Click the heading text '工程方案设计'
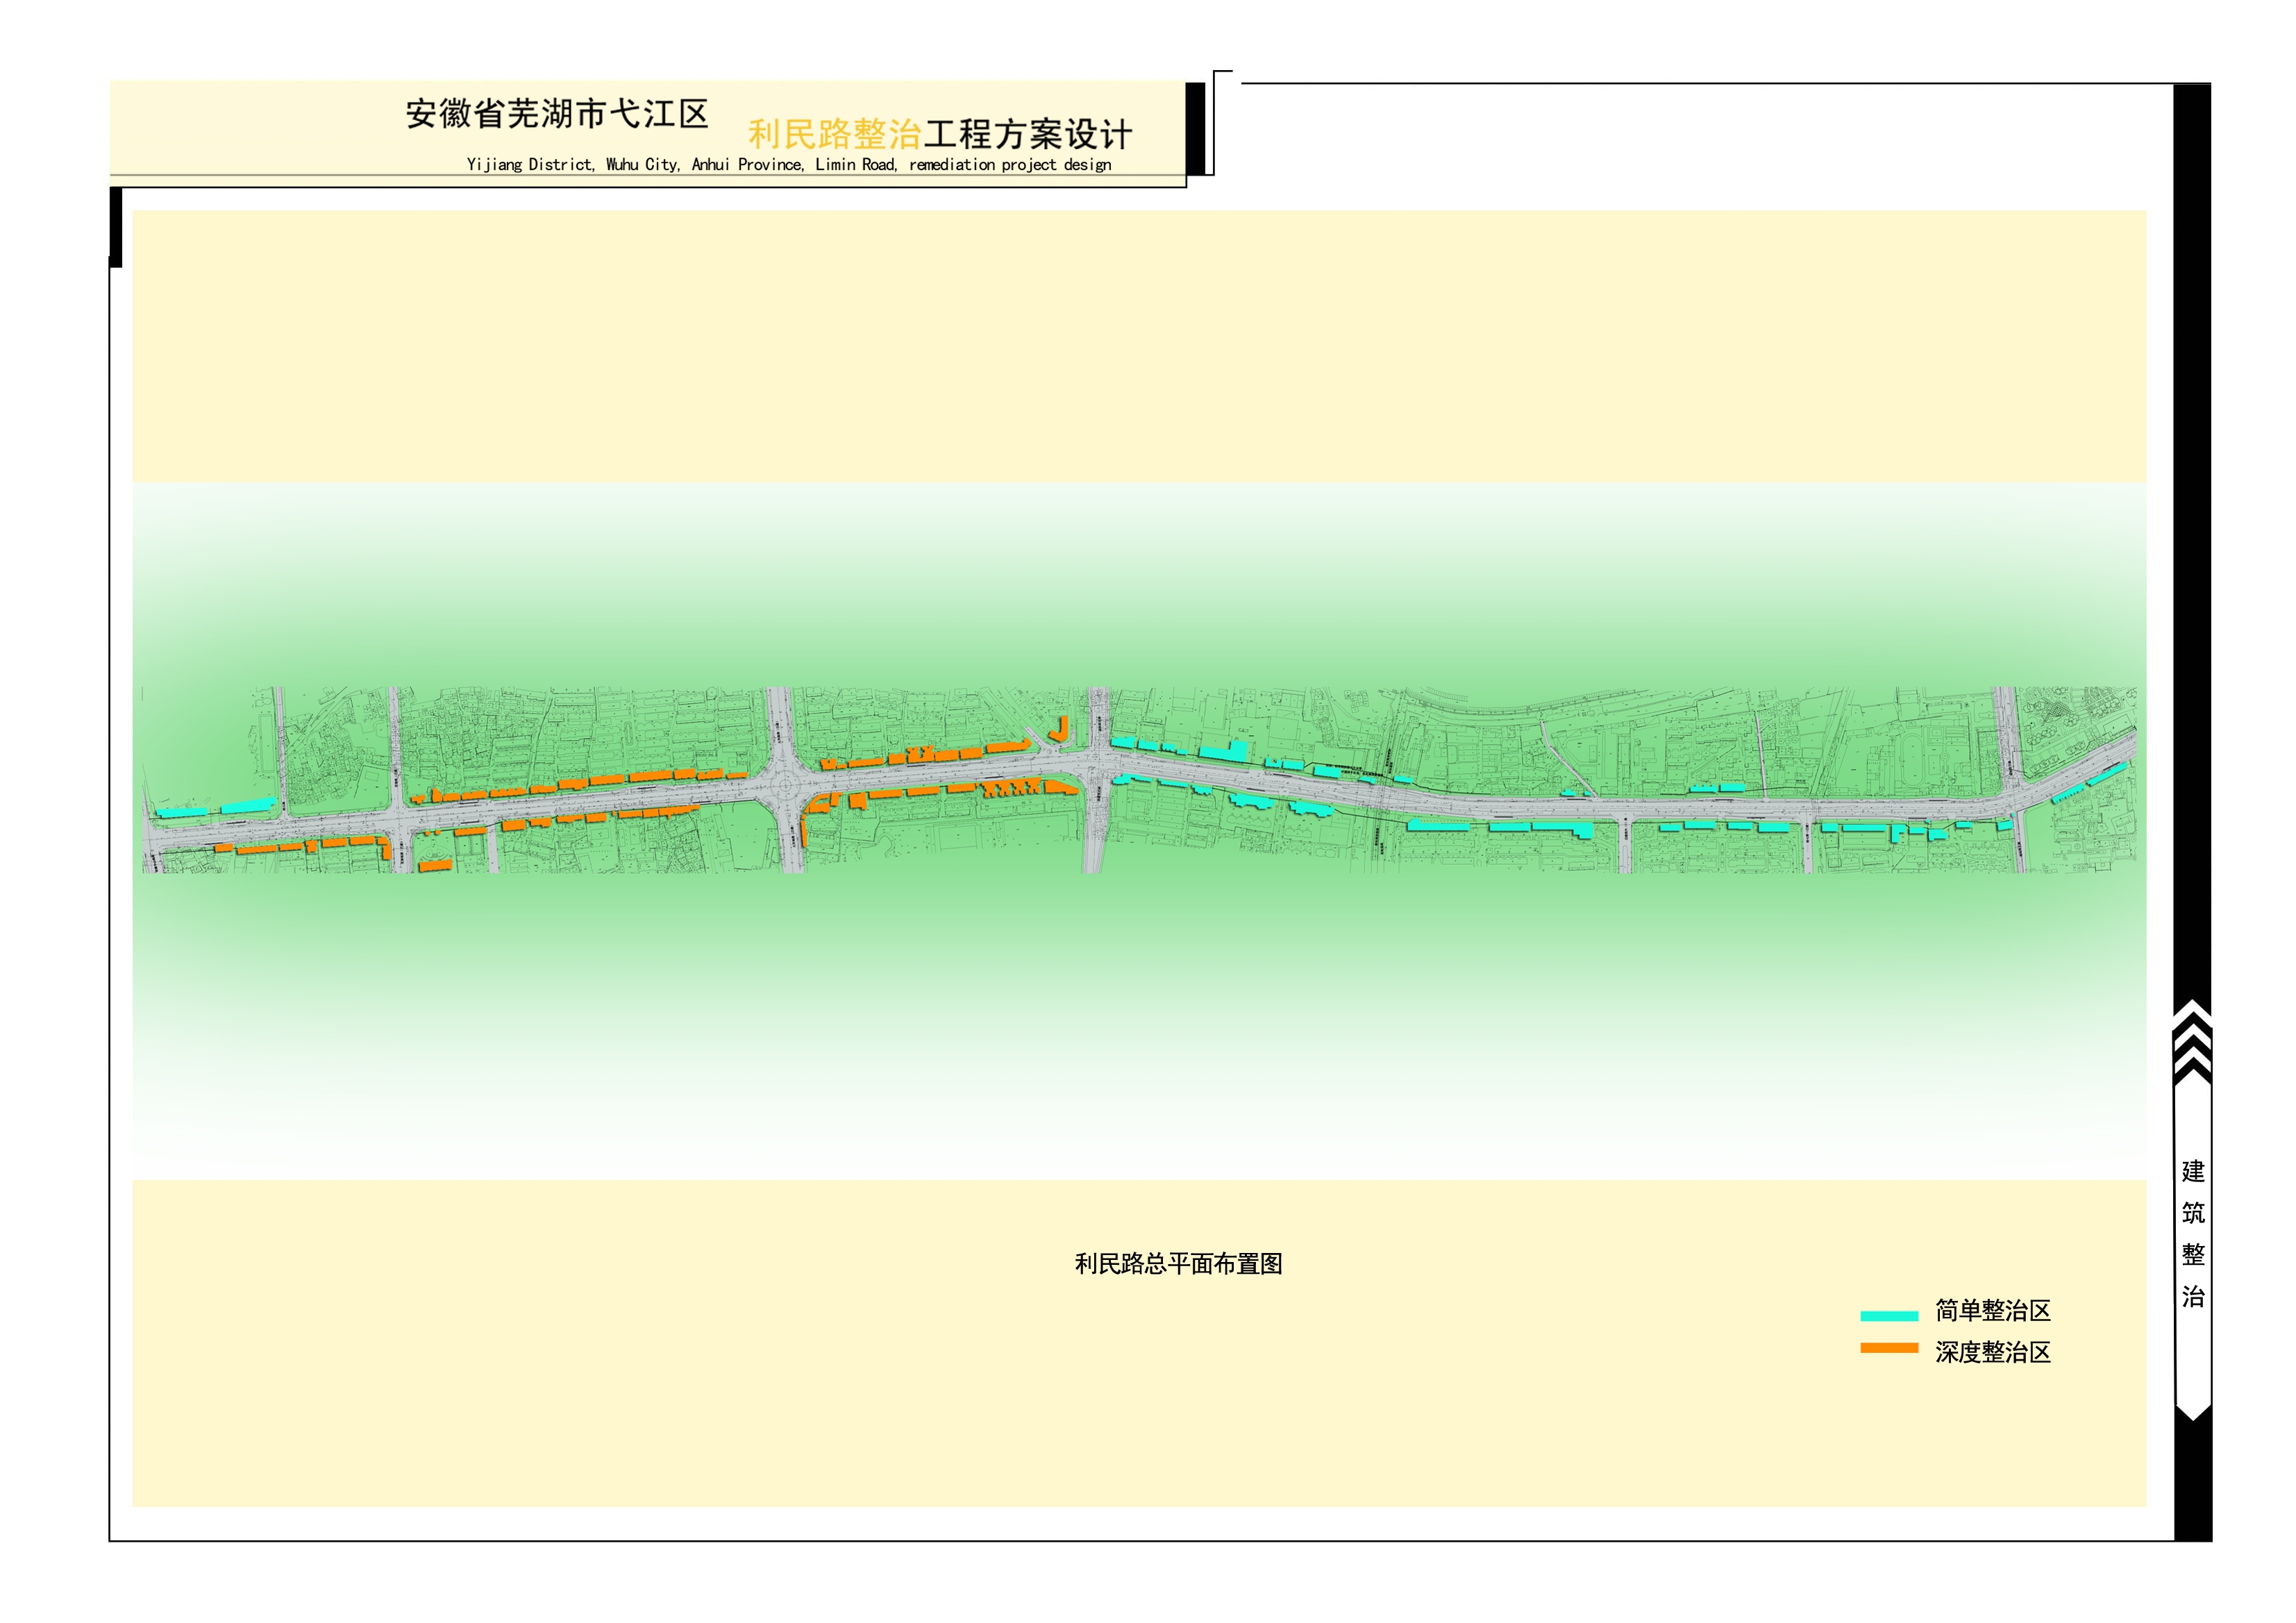This screenshot has width=2296, height=1623. (1028, 134)
